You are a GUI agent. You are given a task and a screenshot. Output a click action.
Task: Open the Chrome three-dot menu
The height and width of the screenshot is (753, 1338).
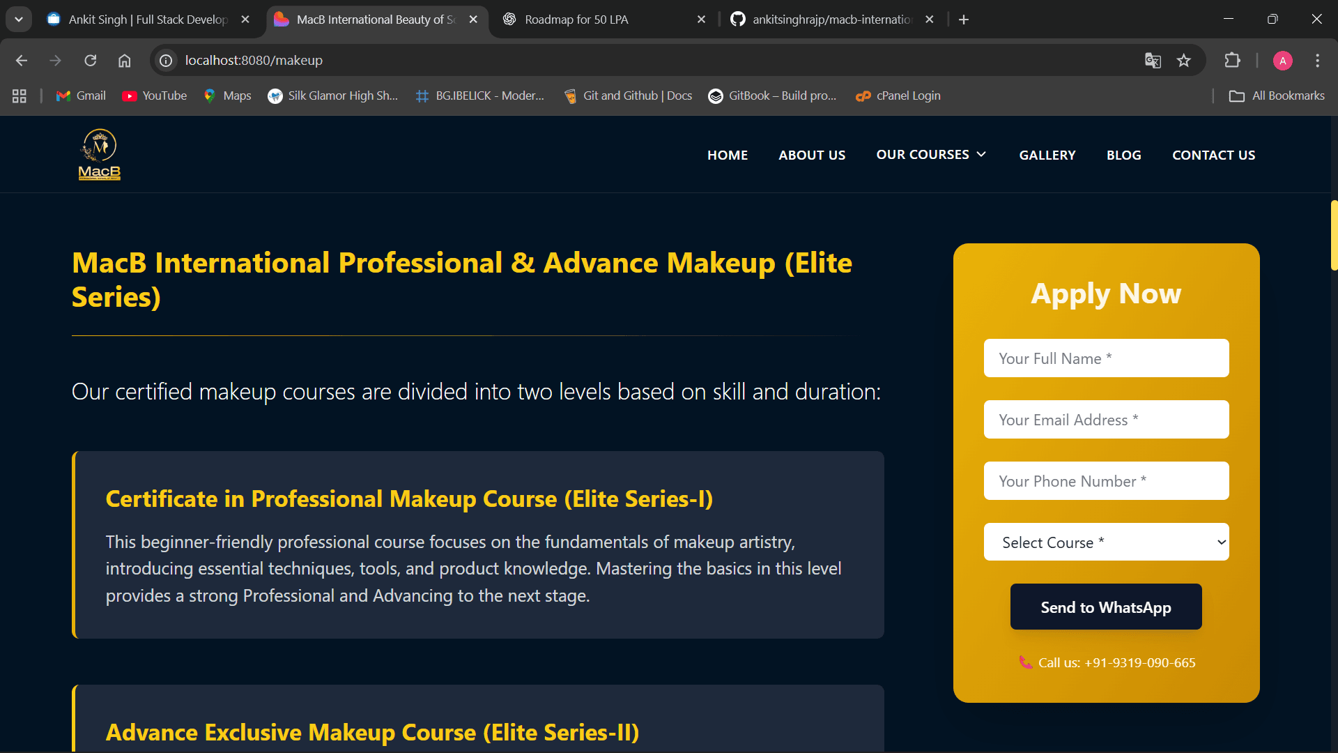(x=1317, y=61)
